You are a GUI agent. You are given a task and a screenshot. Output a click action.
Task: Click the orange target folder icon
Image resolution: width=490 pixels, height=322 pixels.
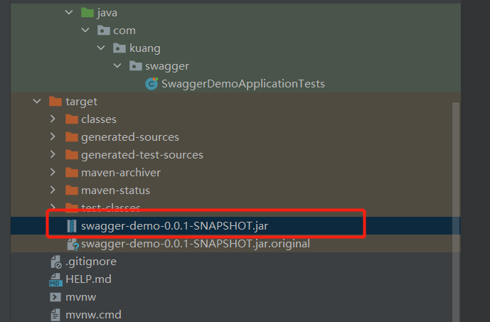55,101
